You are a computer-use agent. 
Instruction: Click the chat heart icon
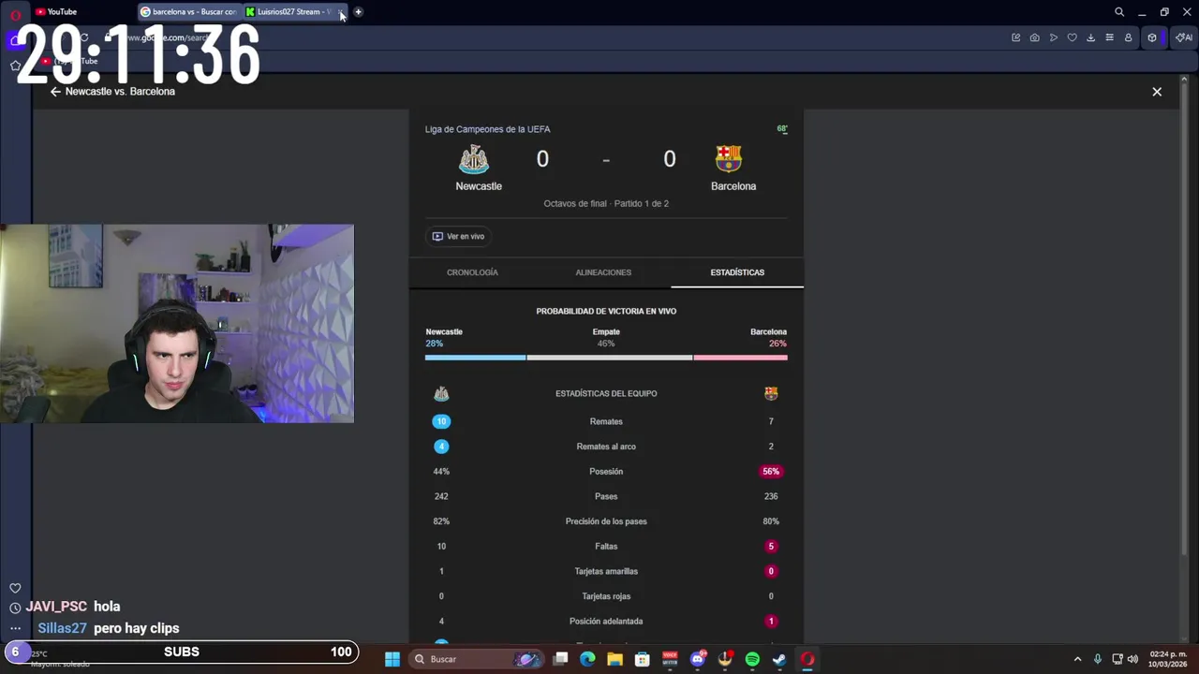[x=15, y=588]
